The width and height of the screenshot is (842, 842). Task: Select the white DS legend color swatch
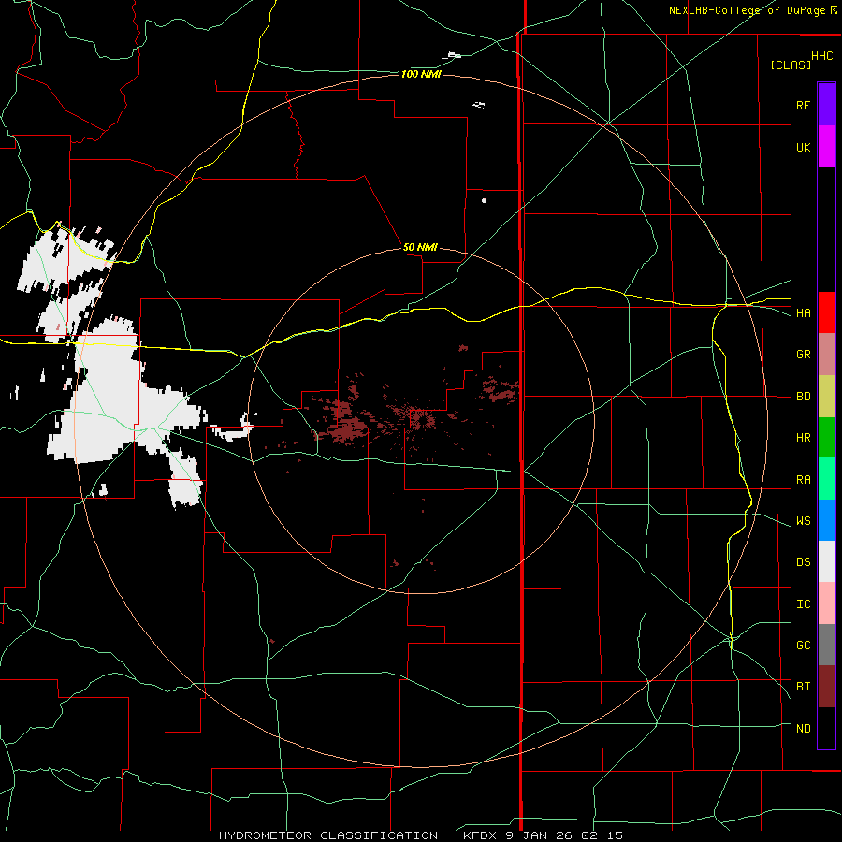pyautogui.click(x=826, y=561)
